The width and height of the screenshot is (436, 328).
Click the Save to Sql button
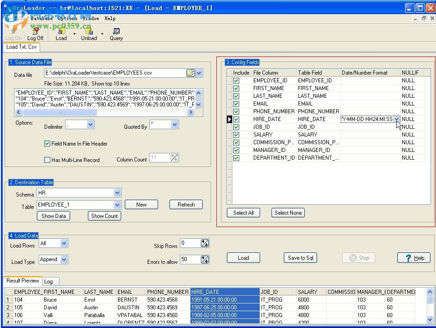click(300, 258)
